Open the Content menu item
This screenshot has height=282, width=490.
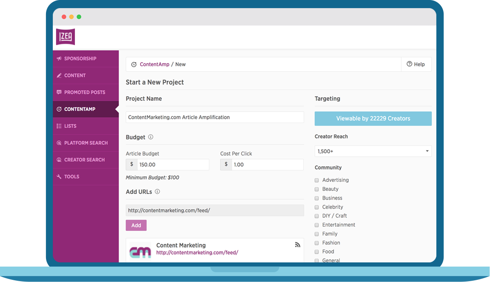click(86, 75)
